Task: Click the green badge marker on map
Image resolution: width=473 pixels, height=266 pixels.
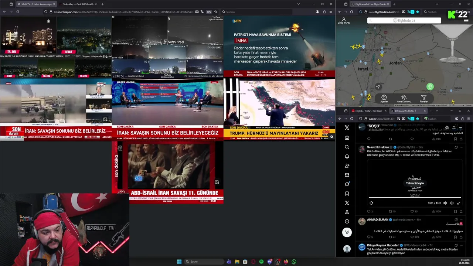Action: 430,86
